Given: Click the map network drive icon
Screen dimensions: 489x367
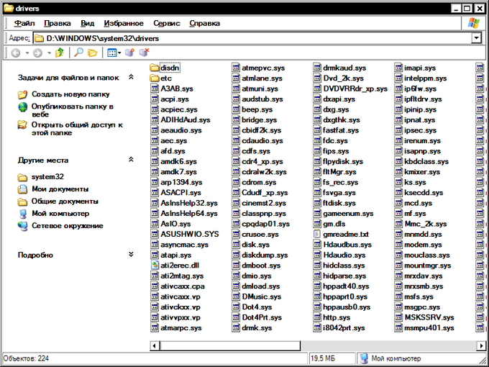Looking at the screenshot, I should tap(129, 53).
